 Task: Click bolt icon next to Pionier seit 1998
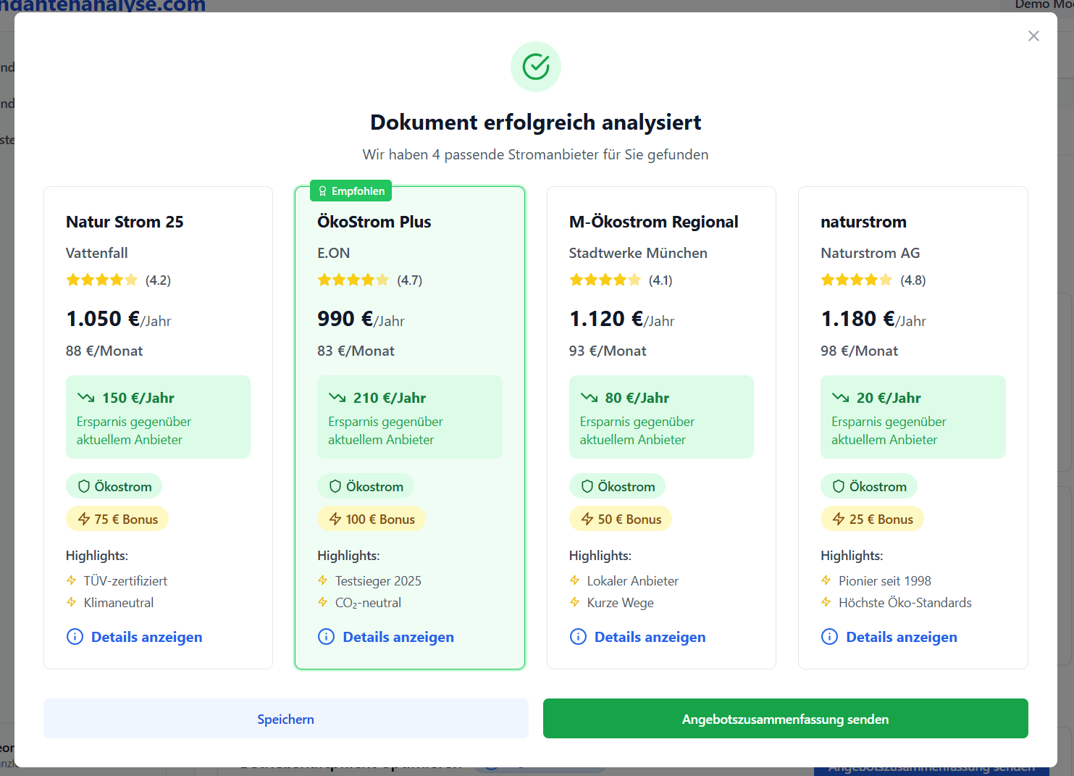point(826,580)
